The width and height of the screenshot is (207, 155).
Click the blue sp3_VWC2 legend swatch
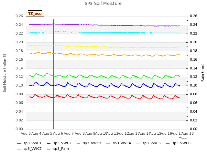[x=49, y=144]
